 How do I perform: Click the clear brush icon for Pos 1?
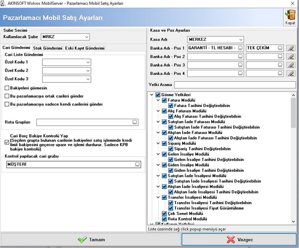291,48
